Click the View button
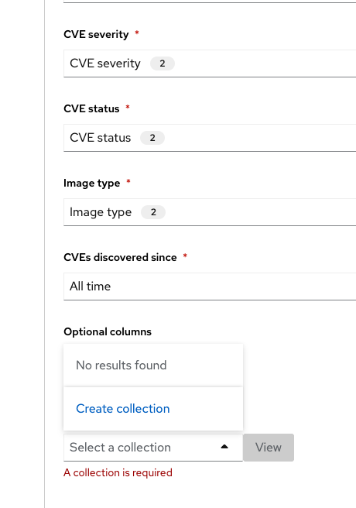 click(x=269, y=448)
